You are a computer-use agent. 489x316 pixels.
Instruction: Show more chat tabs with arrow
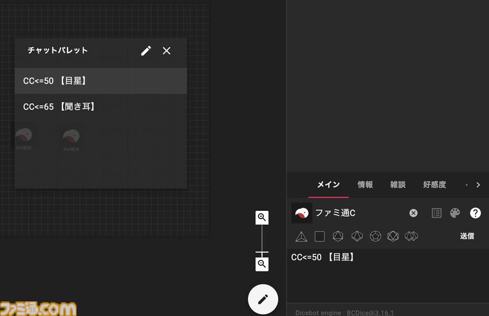(478, 185)
